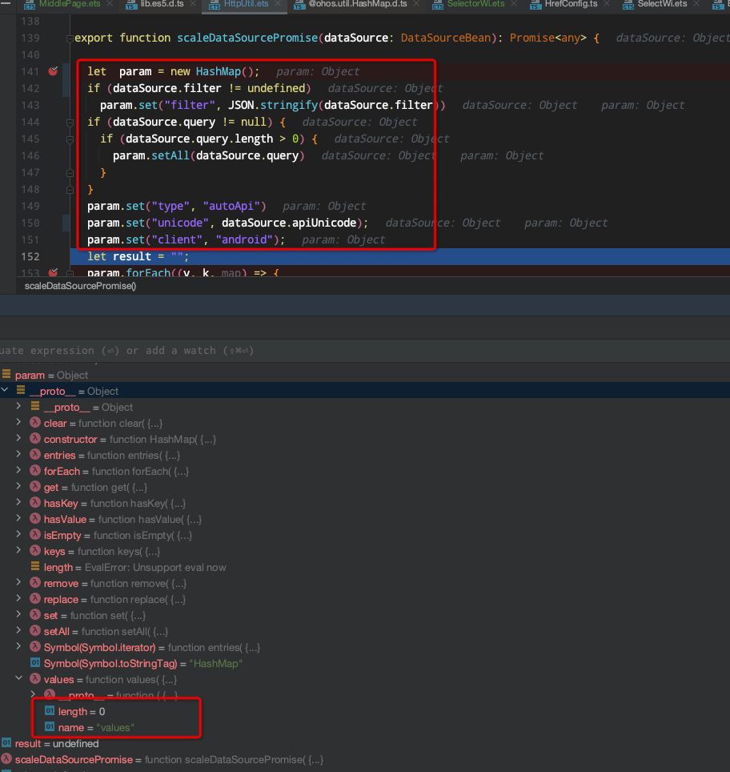Expand the set function node
Image resolution: width=730 pixels, height=772 pixels.
(18, 614)
